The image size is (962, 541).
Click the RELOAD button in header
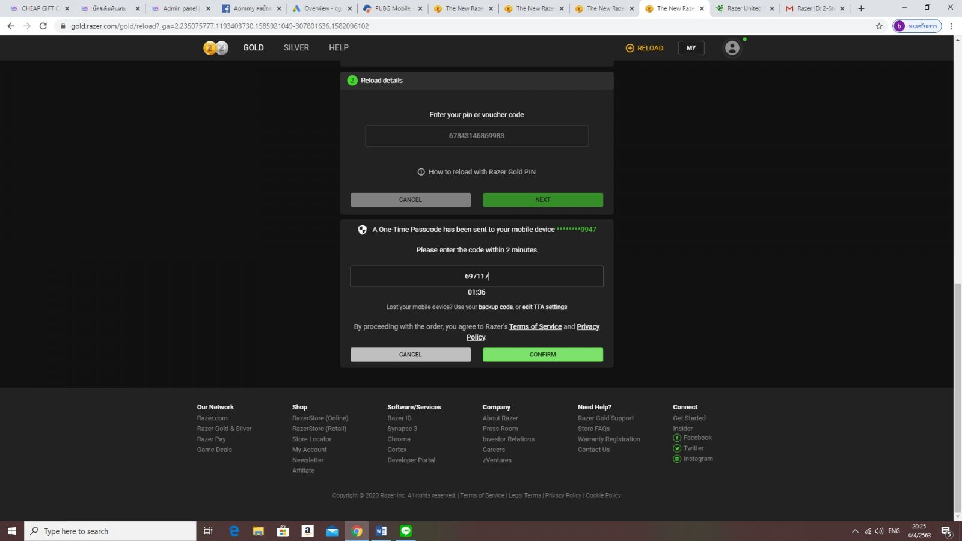[x=645, y=48]
